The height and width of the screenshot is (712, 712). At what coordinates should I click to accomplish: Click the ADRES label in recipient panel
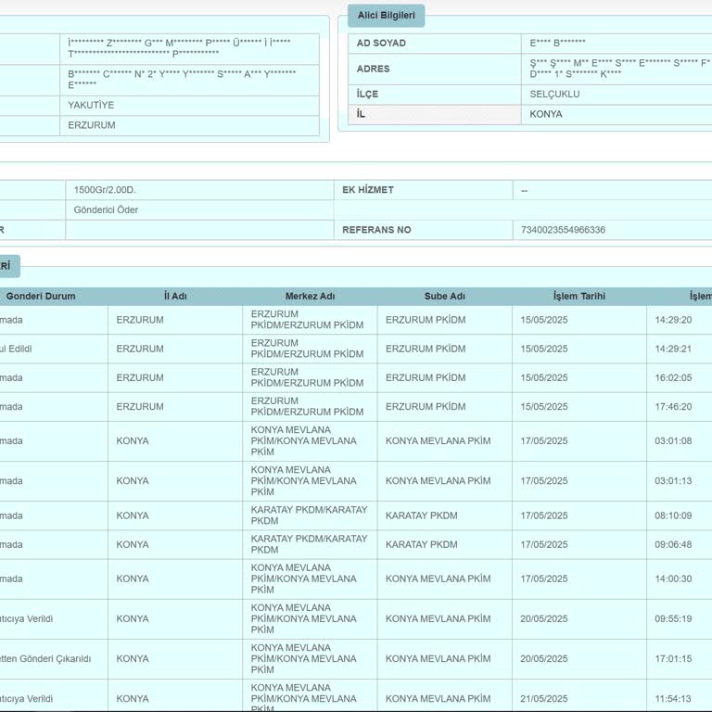(x=435, y=69)
